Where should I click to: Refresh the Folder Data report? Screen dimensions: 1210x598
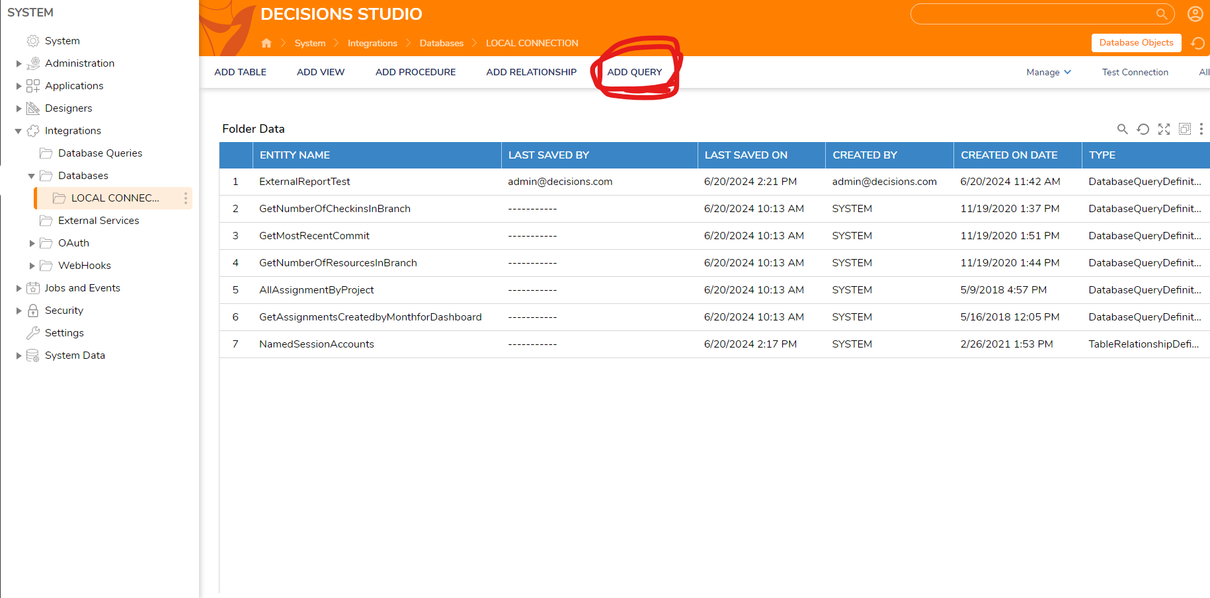click(1143, 129)
